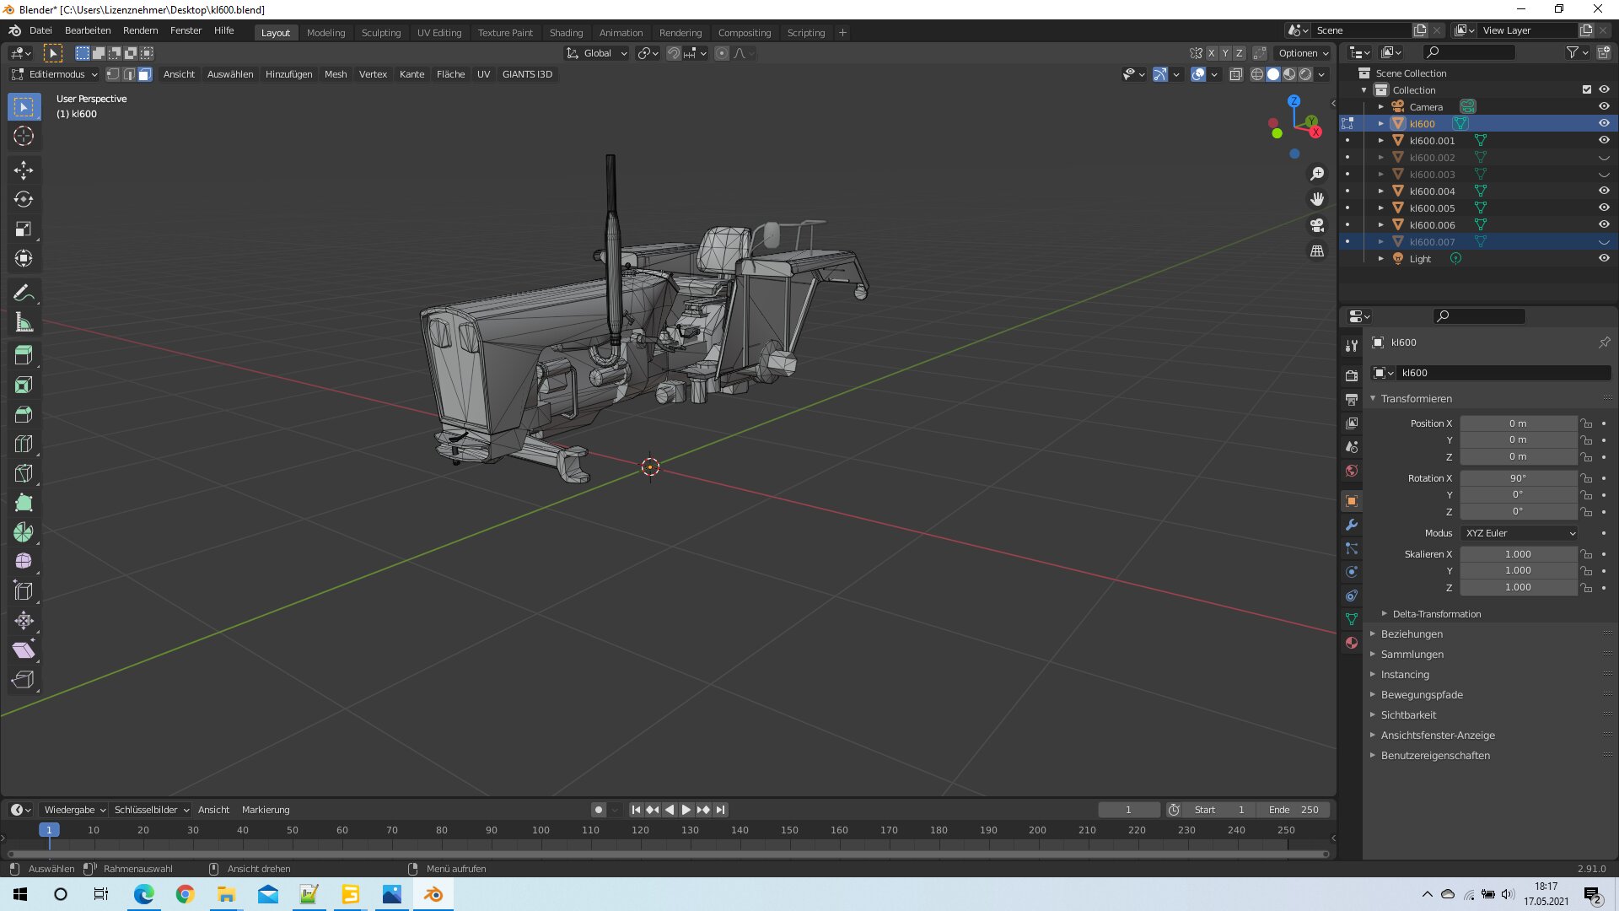This screenshot has height=911, width=1619.
Task: Switch to the UV Editing workspace tab
Action: tap(439, 33)
